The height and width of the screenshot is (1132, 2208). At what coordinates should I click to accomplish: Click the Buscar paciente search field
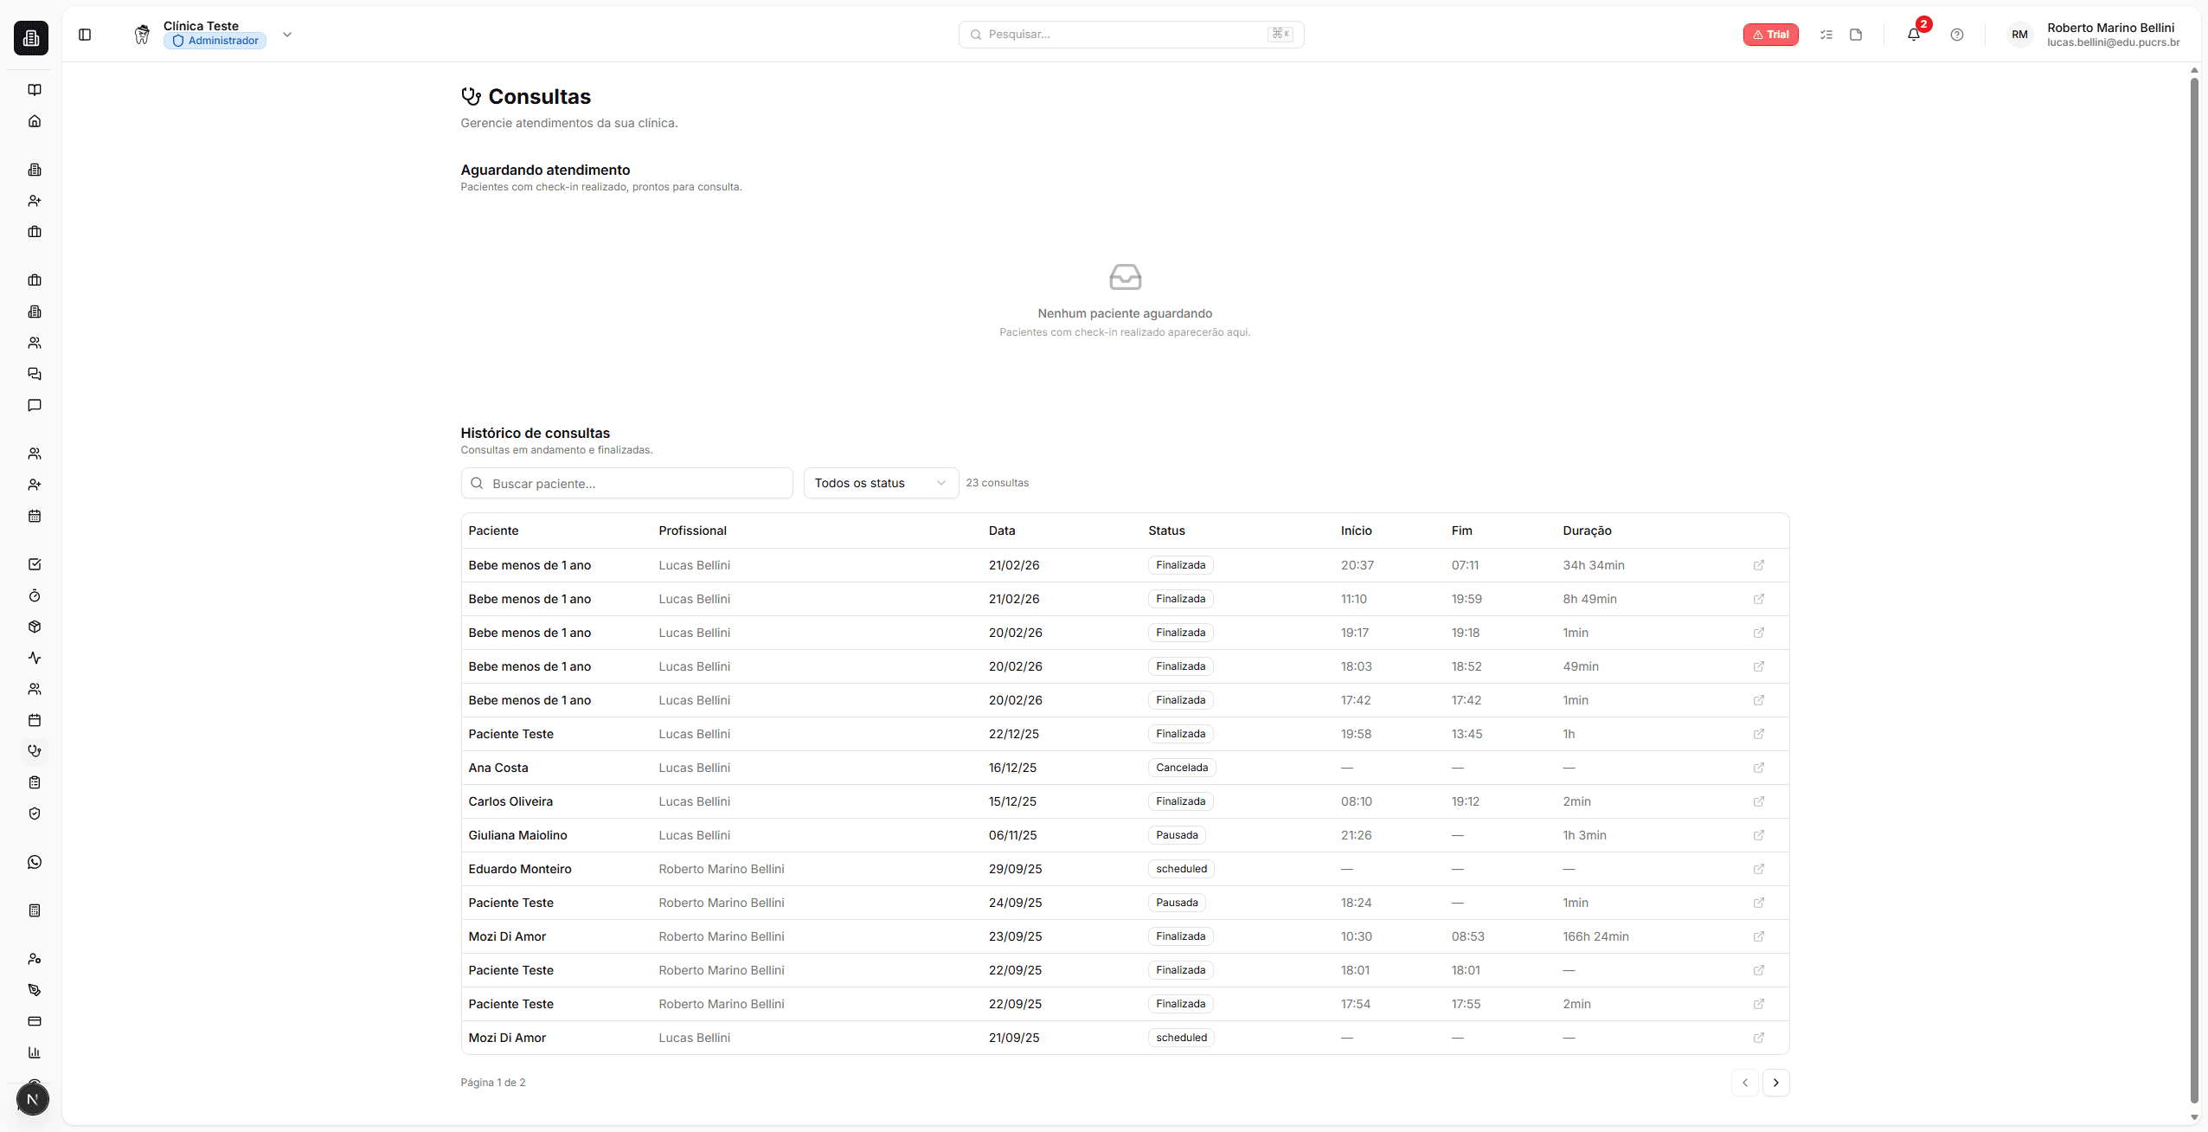pyautogui.click(x=626, y=483)
